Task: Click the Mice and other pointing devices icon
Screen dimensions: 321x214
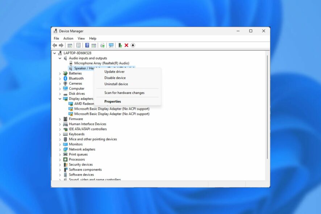Action: pos(65,139)
